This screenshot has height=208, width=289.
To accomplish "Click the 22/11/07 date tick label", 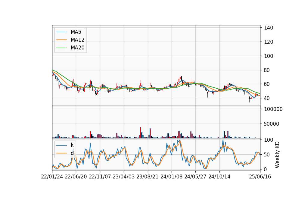I will coord(100,177).
